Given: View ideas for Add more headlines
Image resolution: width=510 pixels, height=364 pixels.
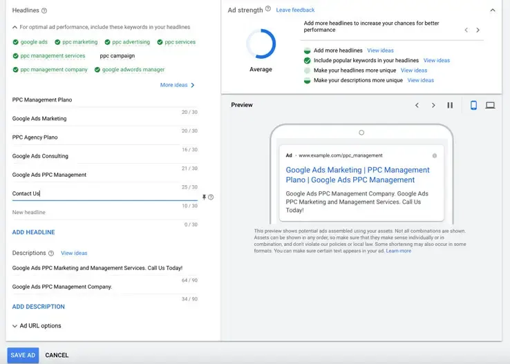Looking at the screenshot, I should pos(380,50).
